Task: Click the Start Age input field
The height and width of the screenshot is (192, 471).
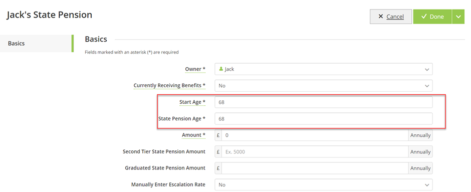Action: 324,102
